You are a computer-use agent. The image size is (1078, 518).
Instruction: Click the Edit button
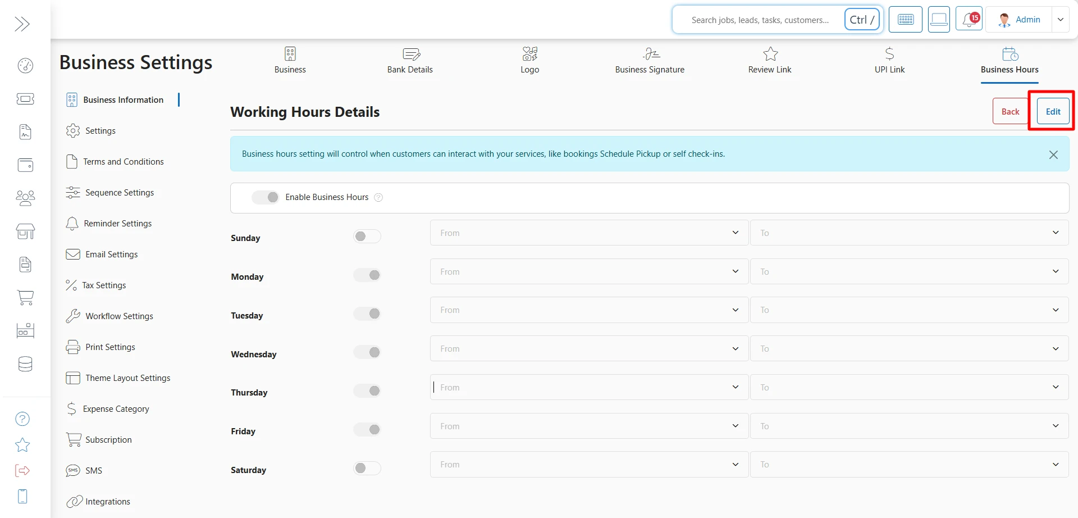point(1052,111)
